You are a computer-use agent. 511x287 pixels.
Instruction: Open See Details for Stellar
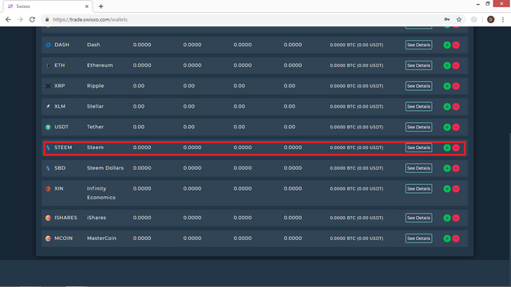point(418,106)
